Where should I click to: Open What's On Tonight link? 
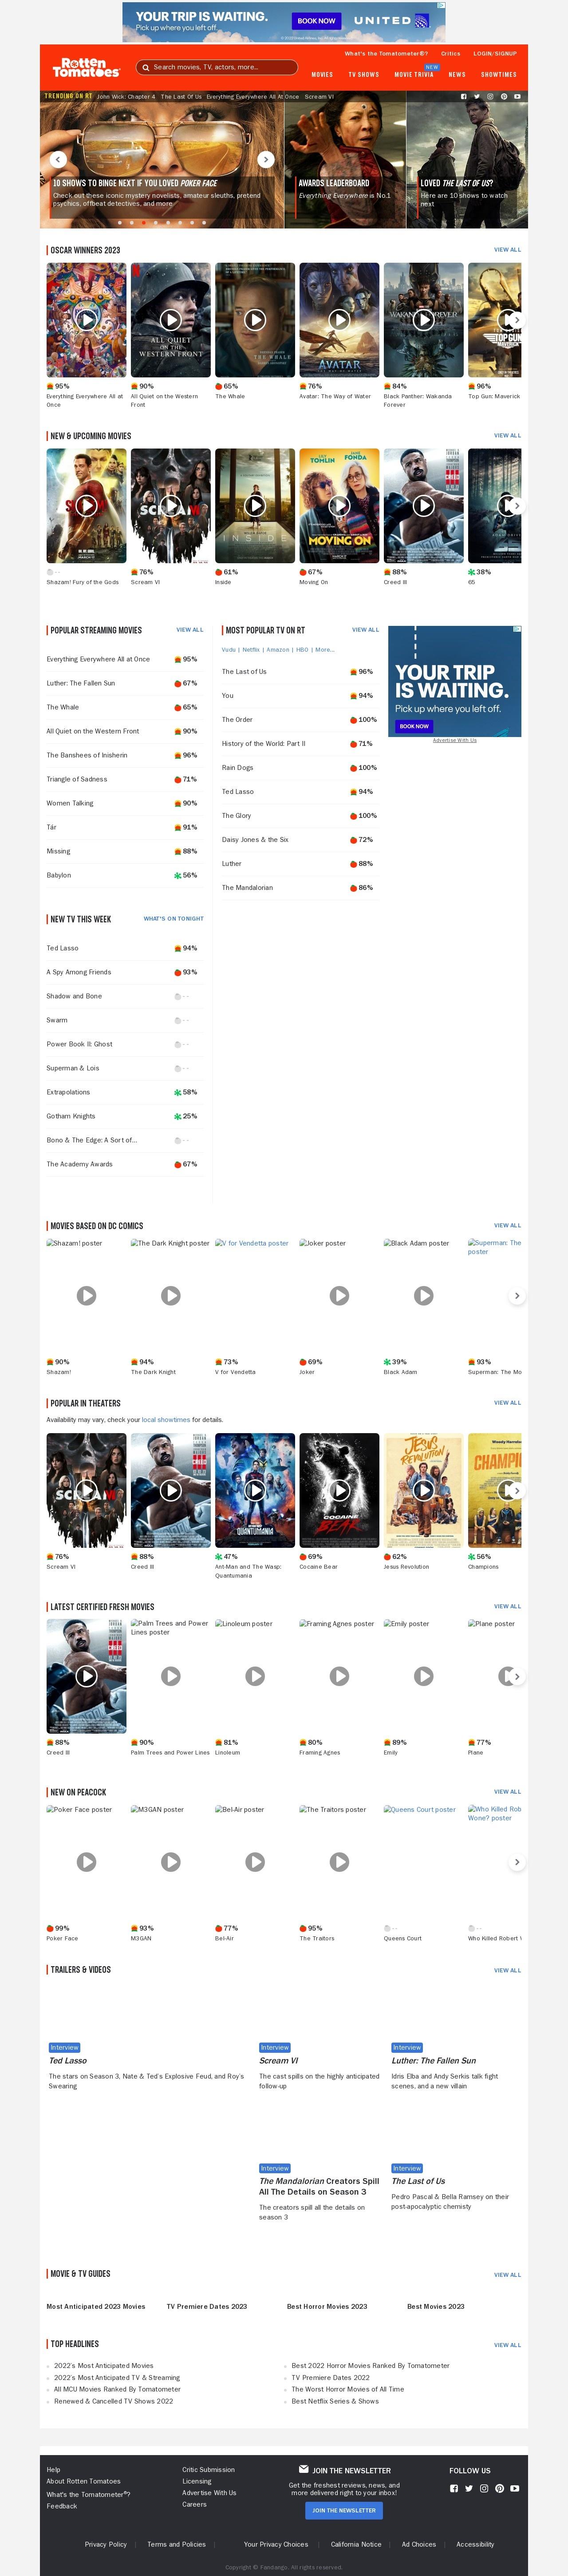[174, 918]
